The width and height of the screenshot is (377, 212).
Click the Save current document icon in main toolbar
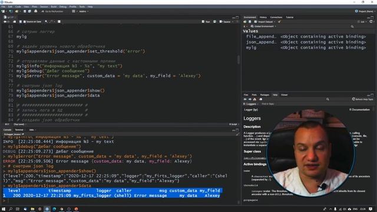(x=25, y=11)
